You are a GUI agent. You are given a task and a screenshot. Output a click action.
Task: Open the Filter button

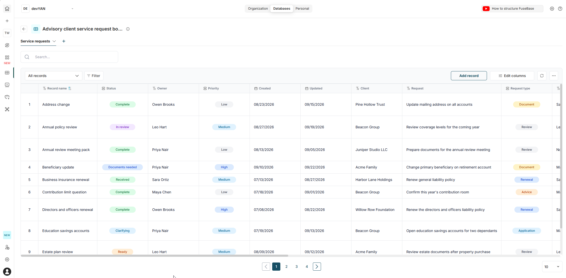point(94,76)
